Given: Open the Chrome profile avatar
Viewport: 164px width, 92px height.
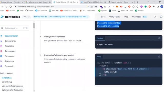Looking at the screenshot, I should (162, 7).
